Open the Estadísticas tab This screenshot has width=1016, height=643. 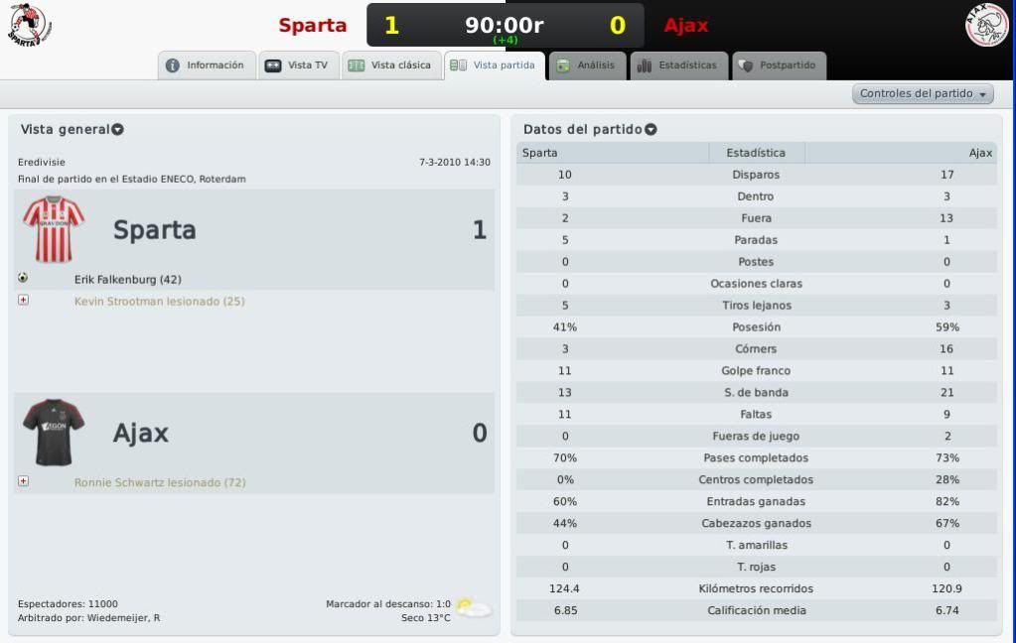[x=679, y=65]
